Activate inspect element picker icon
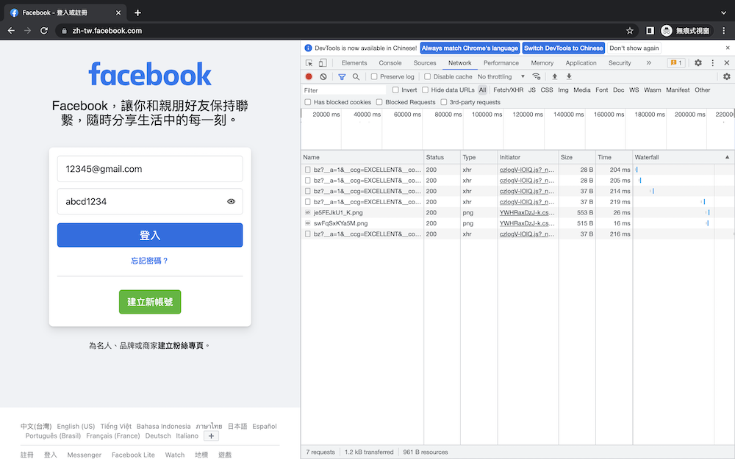The image size is (735, 459). (x=309, y=62)
